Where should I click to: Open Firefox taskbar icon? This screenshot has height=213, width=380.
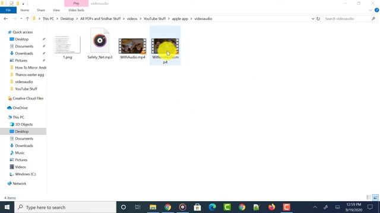(272, 207)
